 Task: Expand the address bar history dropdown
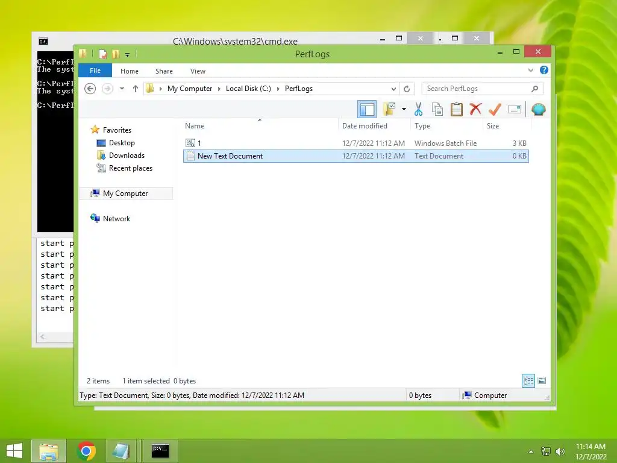point(393,89)
